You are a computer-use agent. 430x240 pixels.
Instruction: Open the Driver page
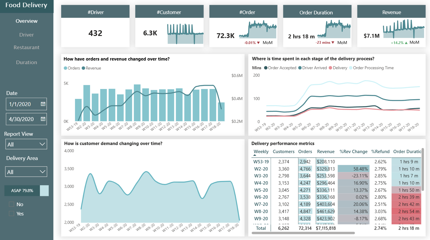(26, 35)
